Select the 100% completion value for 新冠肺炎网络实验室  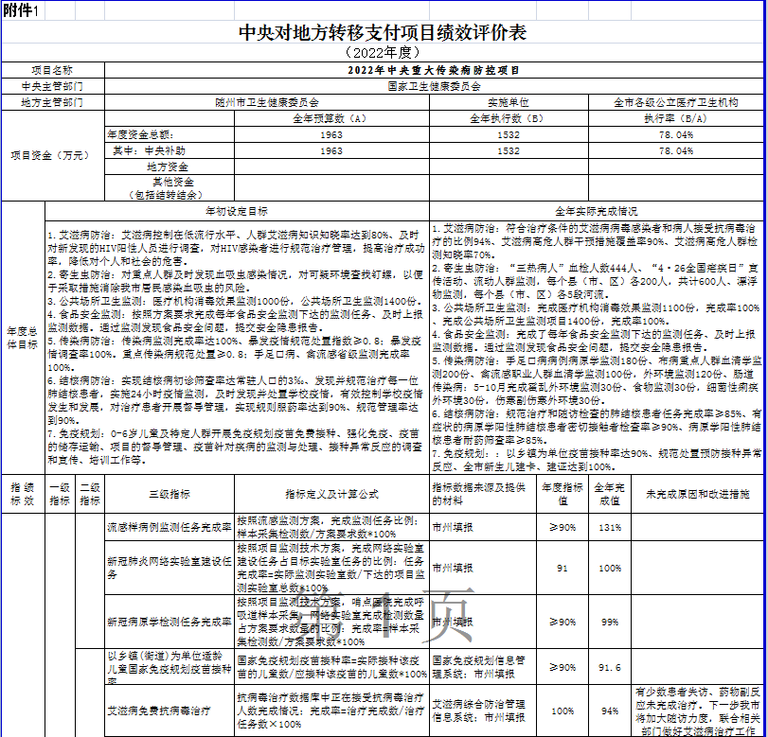tap(610, 568)
